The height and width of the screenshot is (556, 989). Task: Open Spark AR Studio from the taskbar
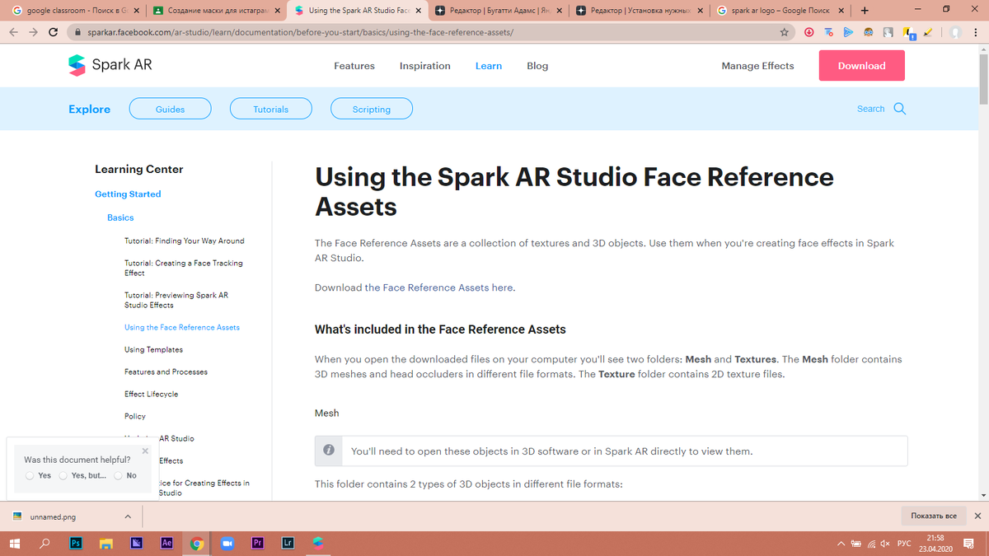tap(317, 543)
